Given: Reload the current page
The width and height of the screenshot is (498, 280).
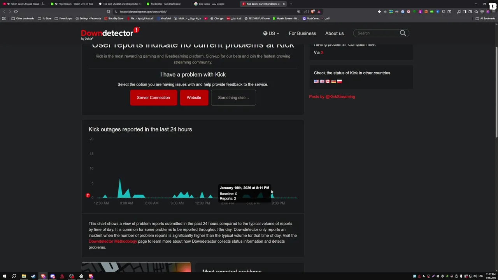Looking at the screenshot, I should 16,12.
